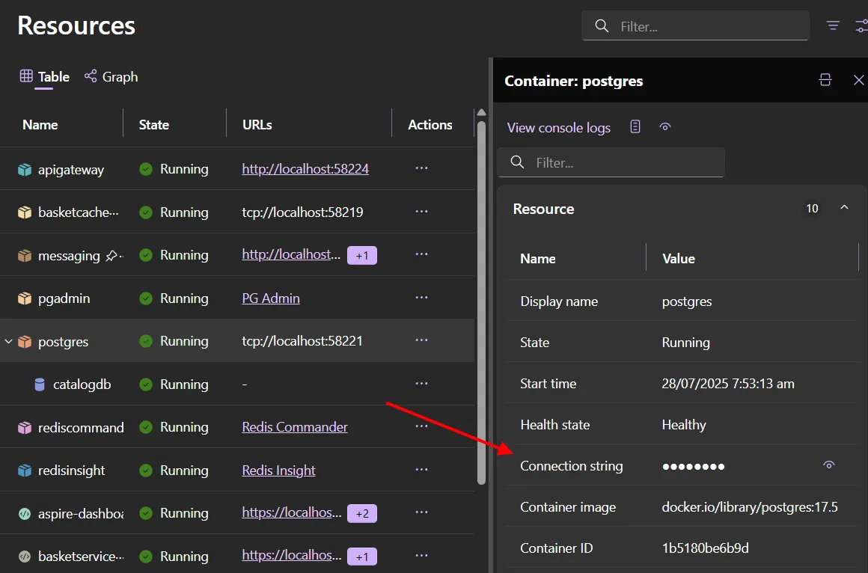Open Redis Commander for rediscommand
Screen dimensions: 868x573
point(294,426)
